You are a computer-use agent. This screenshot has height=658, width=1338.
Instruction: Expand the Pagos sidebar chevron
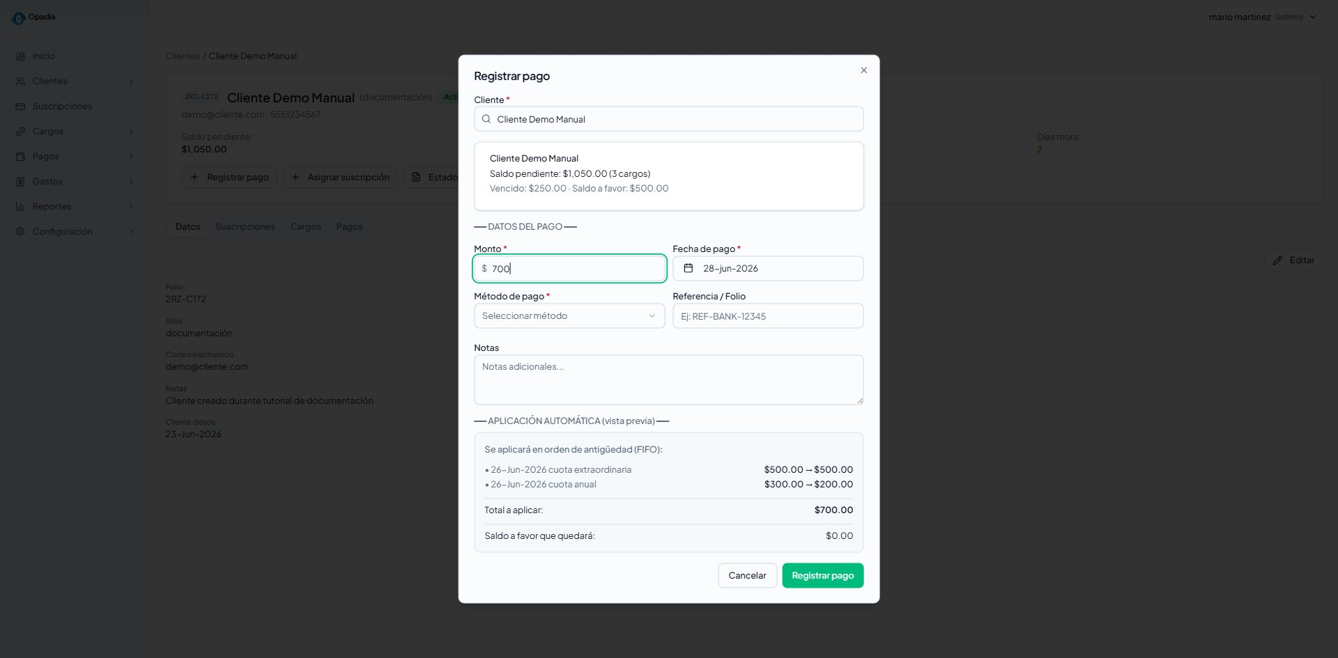[x=131, y=157]
